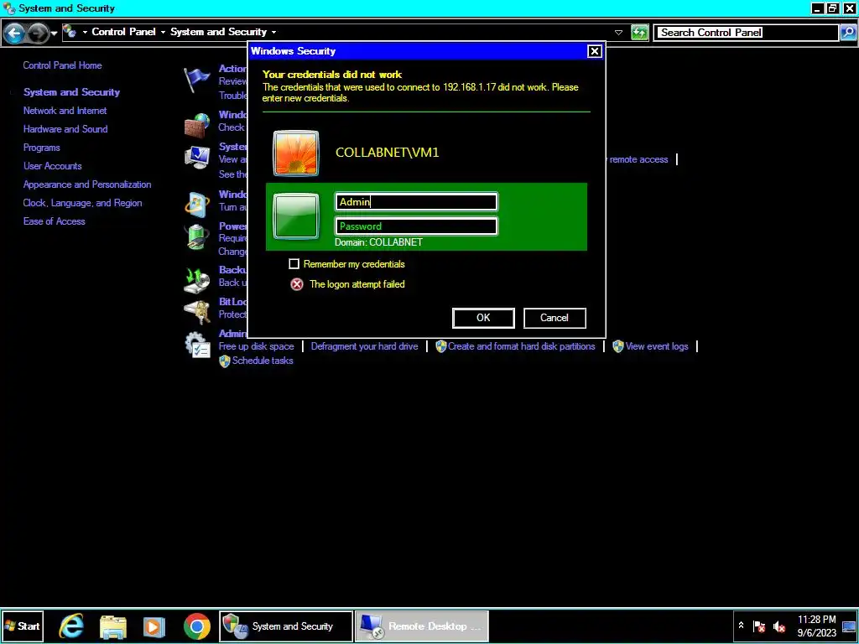Click Defragment your hard drive link

tap(364, 346)
